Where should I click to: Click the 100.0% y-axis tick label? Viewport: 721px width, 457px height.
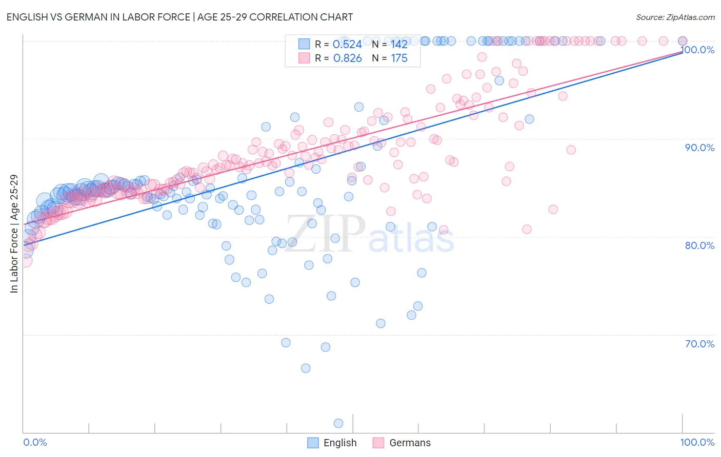(697, 50)
